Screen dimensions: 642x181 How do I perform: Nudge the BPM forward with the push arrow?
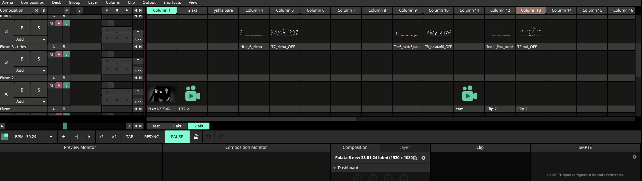coord(89,137)
